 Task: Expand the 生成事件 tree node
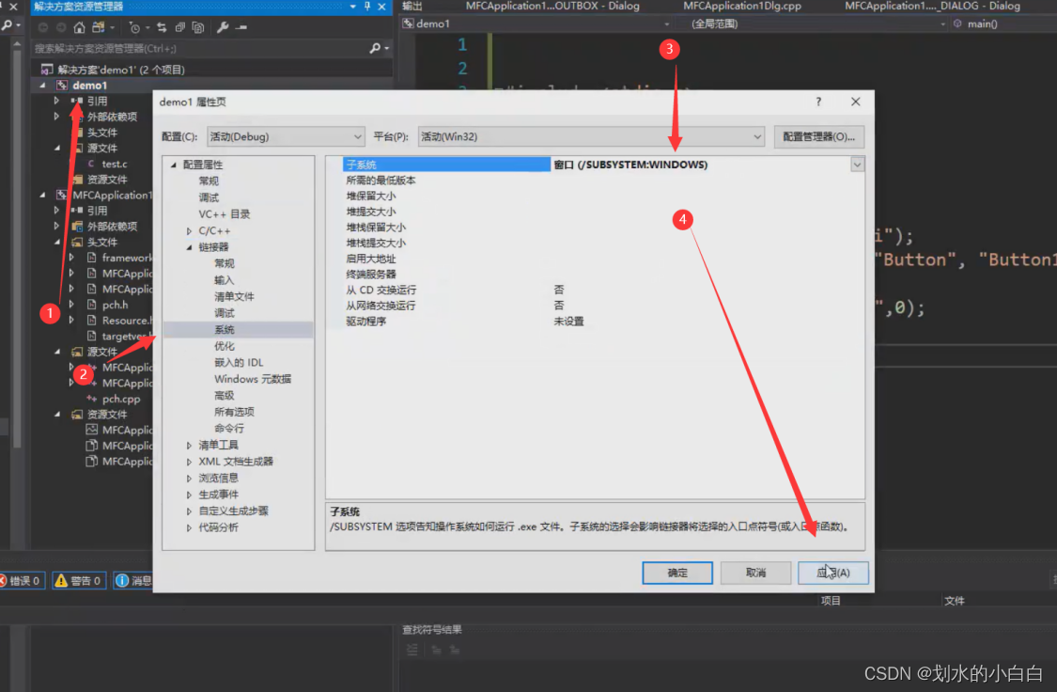coord(190,495)
